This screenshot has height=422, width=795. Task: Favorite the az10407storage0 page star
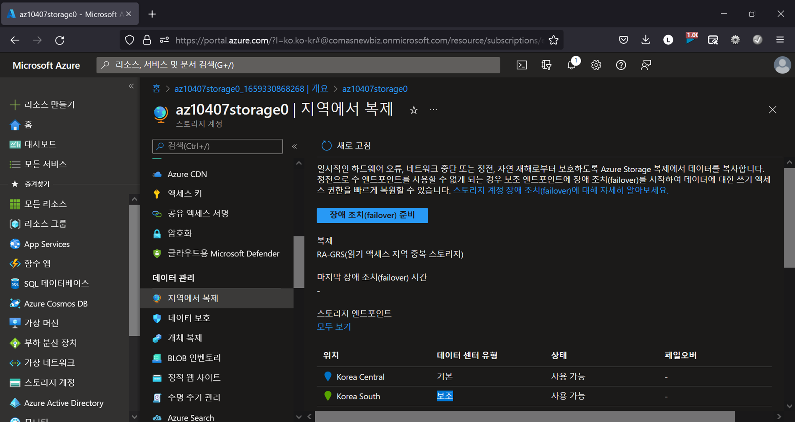coord(414,110)
